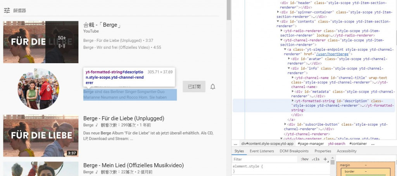
Task: Open the 合輯 Berge mix thumbnail
Action: click(x=41, y=42)
